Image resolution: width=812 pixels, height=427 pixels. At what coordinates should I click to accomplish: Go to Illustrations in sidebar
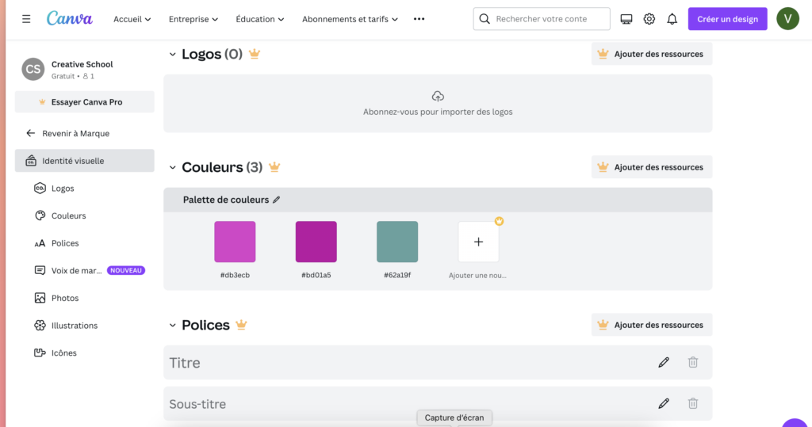pos(74,326)
